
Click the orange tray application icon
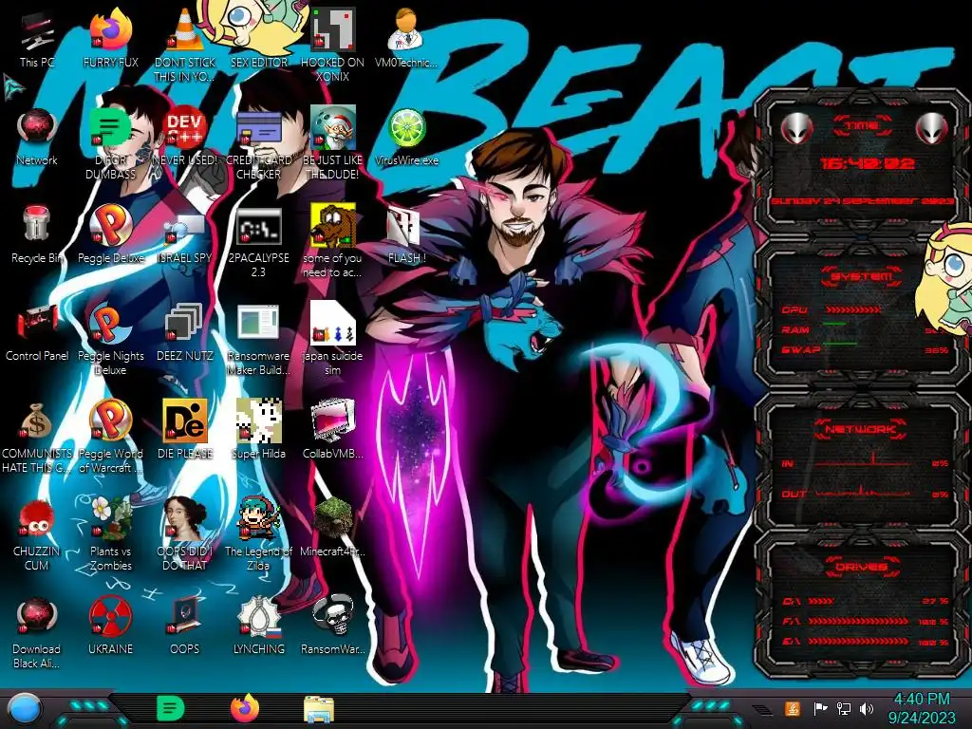[x=793, y=708]
